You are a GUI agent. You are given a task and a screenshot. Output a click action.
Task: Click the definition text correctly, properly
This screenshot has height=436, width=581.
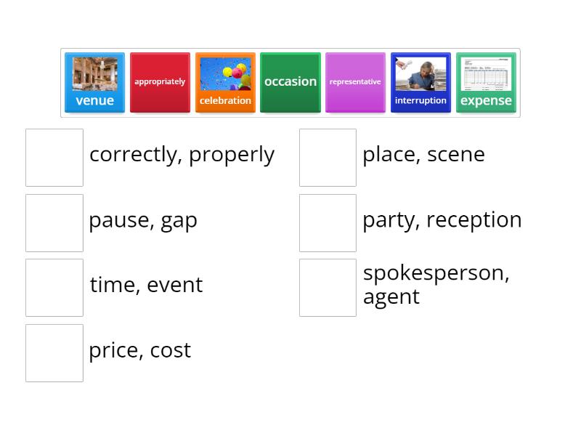(182, 155)
